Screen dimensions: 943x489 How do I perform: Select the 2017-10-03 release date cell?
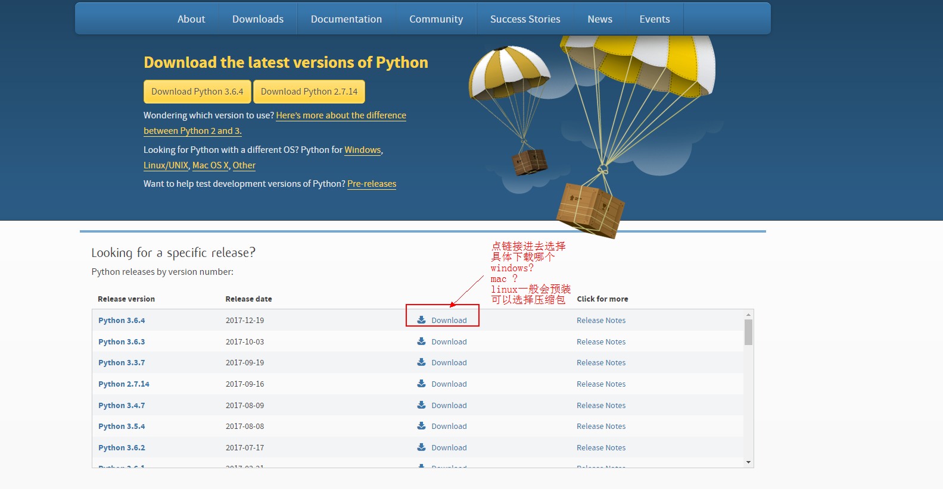[x=245, y=341]
